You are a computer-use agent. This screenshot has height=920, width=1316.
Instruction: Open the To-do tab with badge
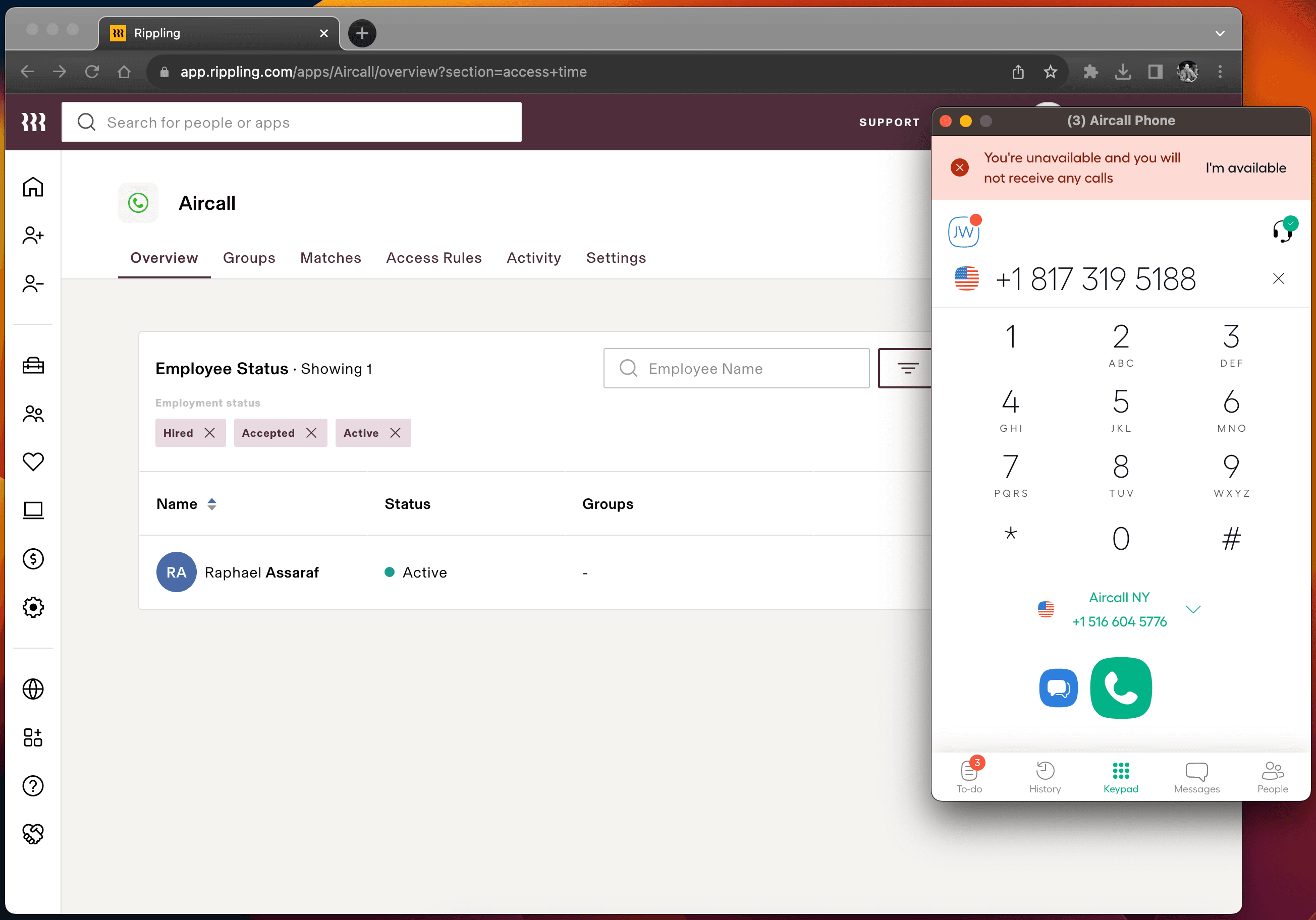point(969,776)
